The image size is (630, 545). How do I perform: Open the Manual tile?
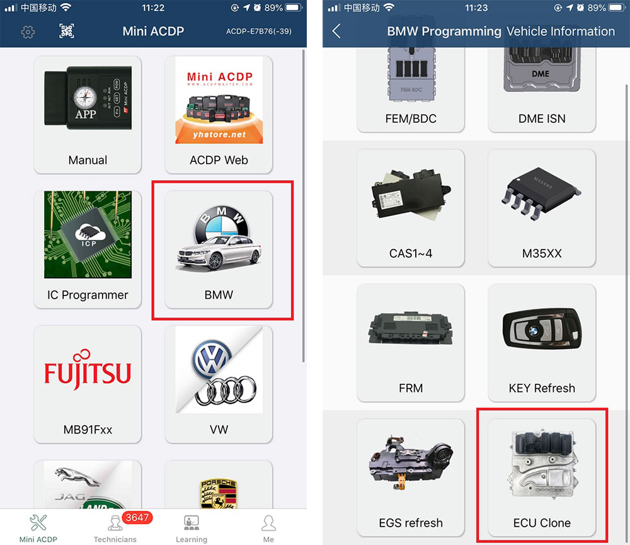coord(88,115)
